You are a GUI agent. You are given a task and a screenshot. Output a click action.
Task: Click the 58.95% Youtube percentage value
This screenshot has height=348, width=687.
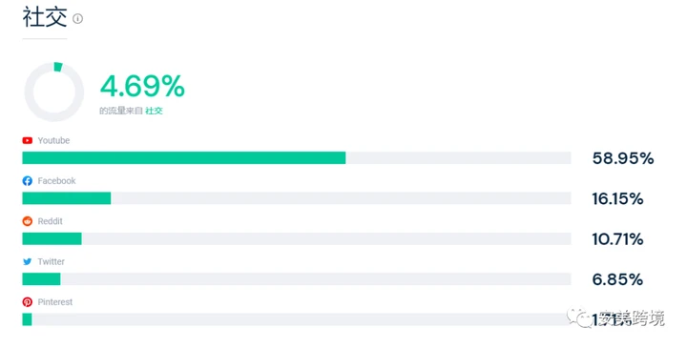[x=623, y=158]
